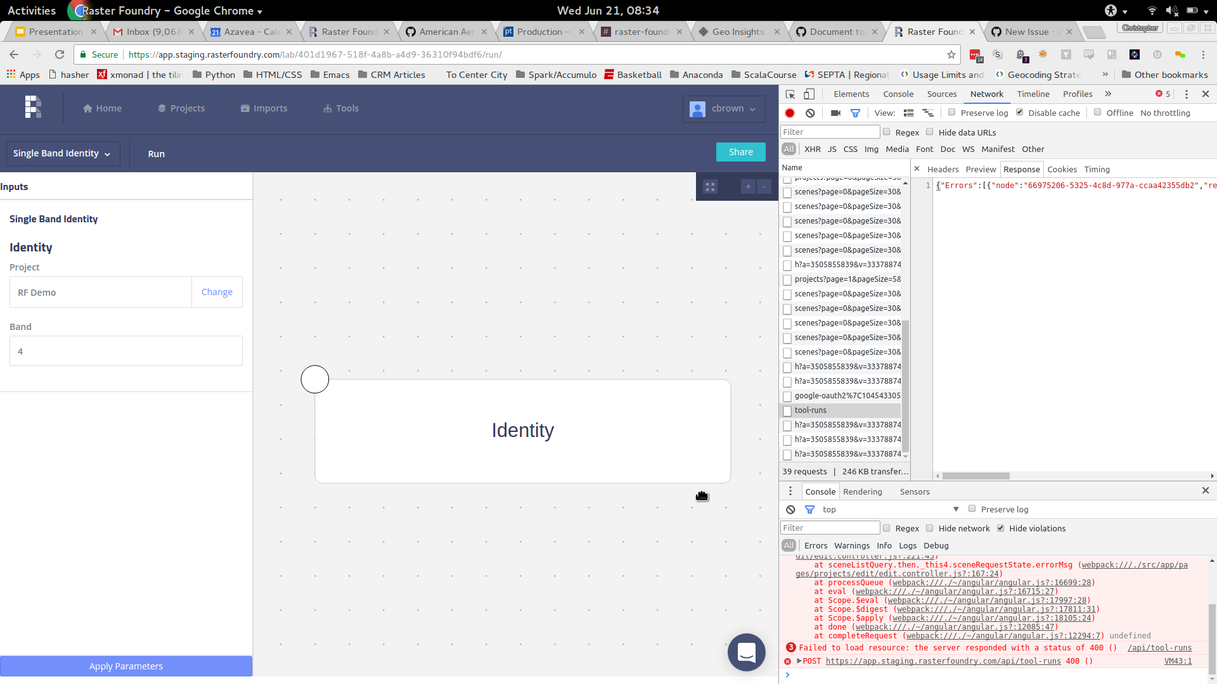Viewport: 1217px width, 684px height.
Task: Disable the Hide violations option
Action: pos(1001,528)
